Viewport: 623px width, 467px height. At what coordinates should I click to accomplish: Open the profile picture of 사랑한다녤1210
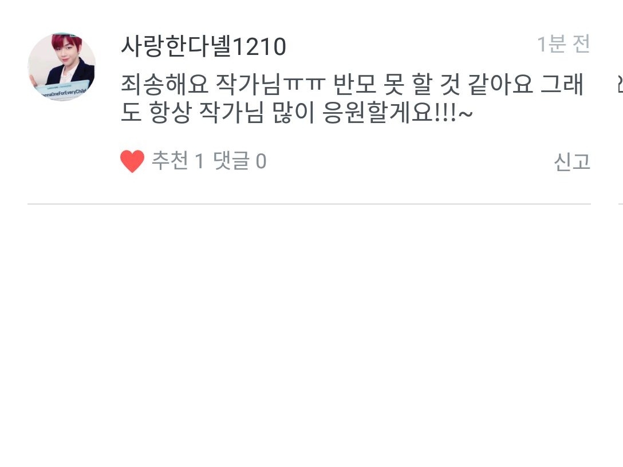62,67
